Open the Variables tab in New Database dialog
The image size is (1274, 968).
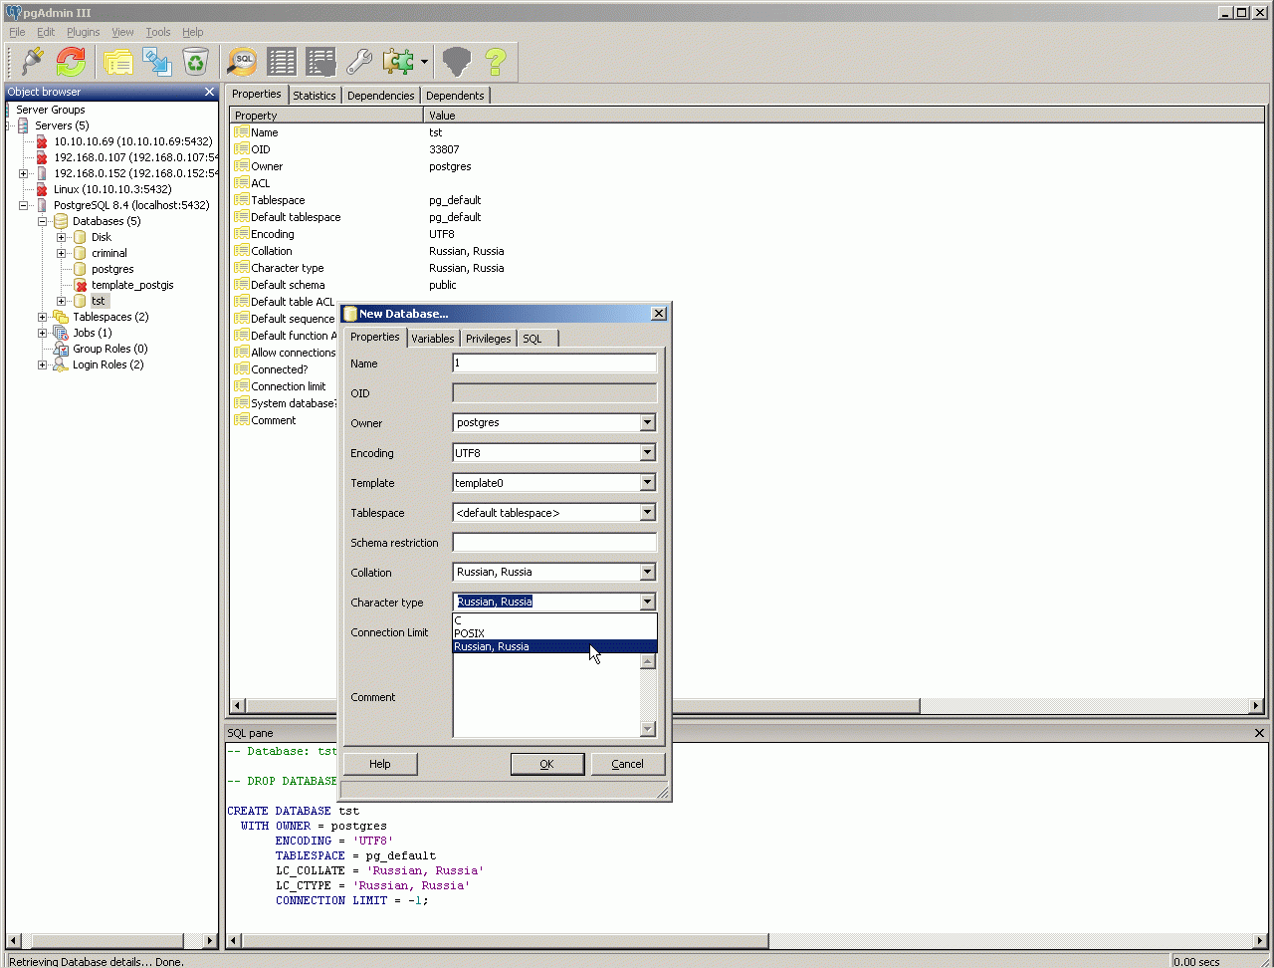tap(433, 339)
